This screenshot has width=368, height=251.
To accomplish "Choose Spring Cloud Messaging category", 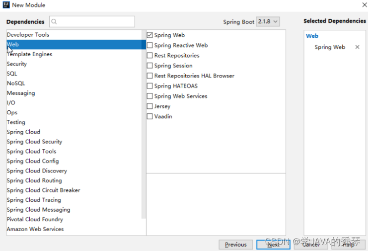I will [x=74, y=209].
